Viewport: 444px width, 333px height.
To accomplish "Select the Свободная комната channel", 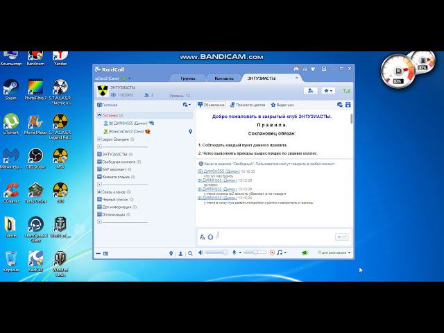I will (119, 162).
